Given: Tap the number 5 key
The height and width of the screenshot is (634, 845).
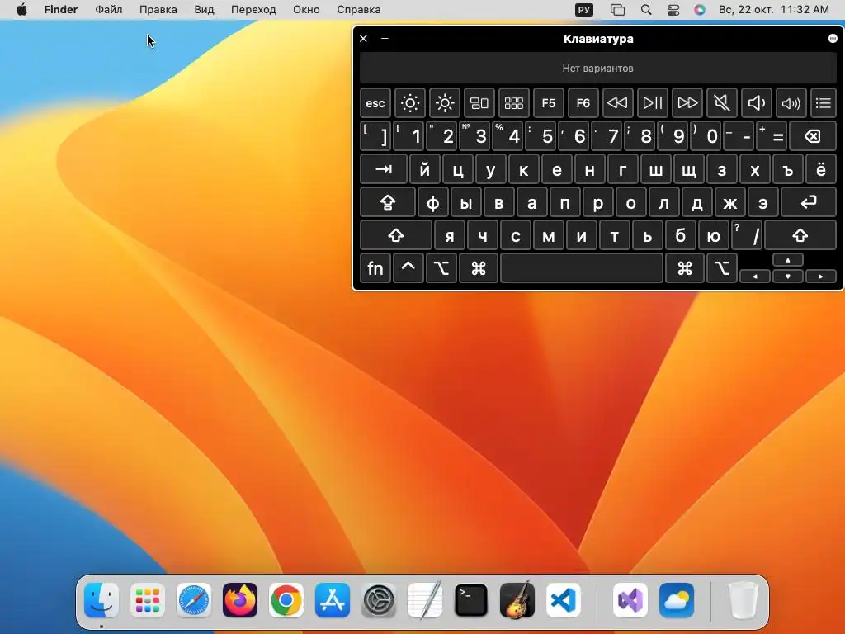Looking at the screenshot, I should (541, 136).
